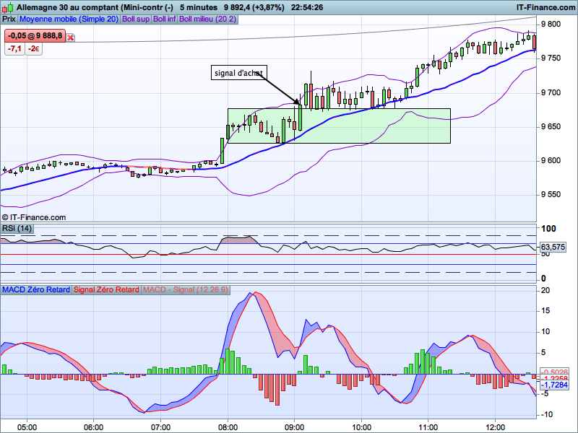Click the 22:54:26 clock text
Viewport: 578px width, 433px height.
click(x=306, y=7)
